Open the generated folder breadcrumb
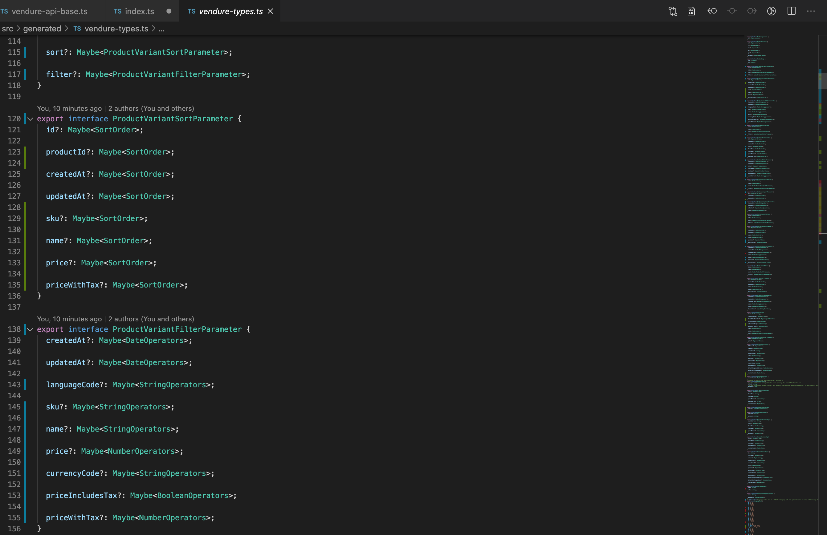Viewport: 827px width, 535px height. click(x=42, y=29)
